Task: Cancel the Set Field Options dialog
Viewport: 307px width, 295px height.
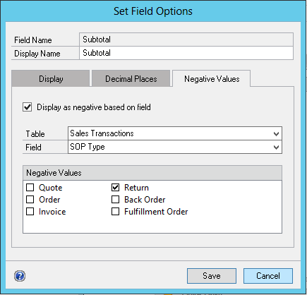Action: [x=268, y=276]
